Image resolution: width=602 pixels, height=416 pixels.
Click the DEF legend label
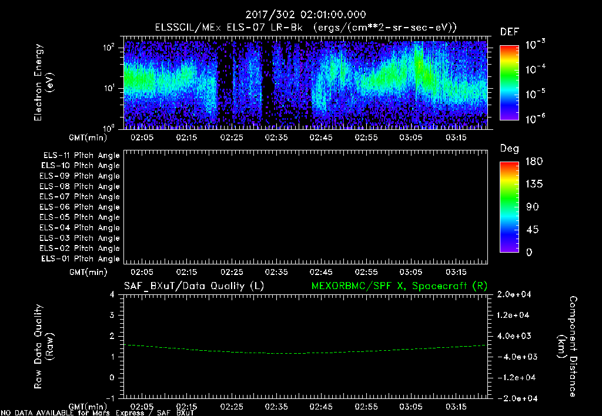coord(510,32)
